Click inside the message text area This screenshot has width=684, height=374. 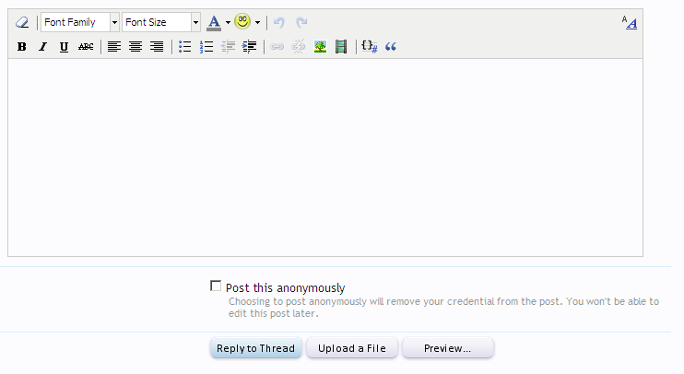324,157
